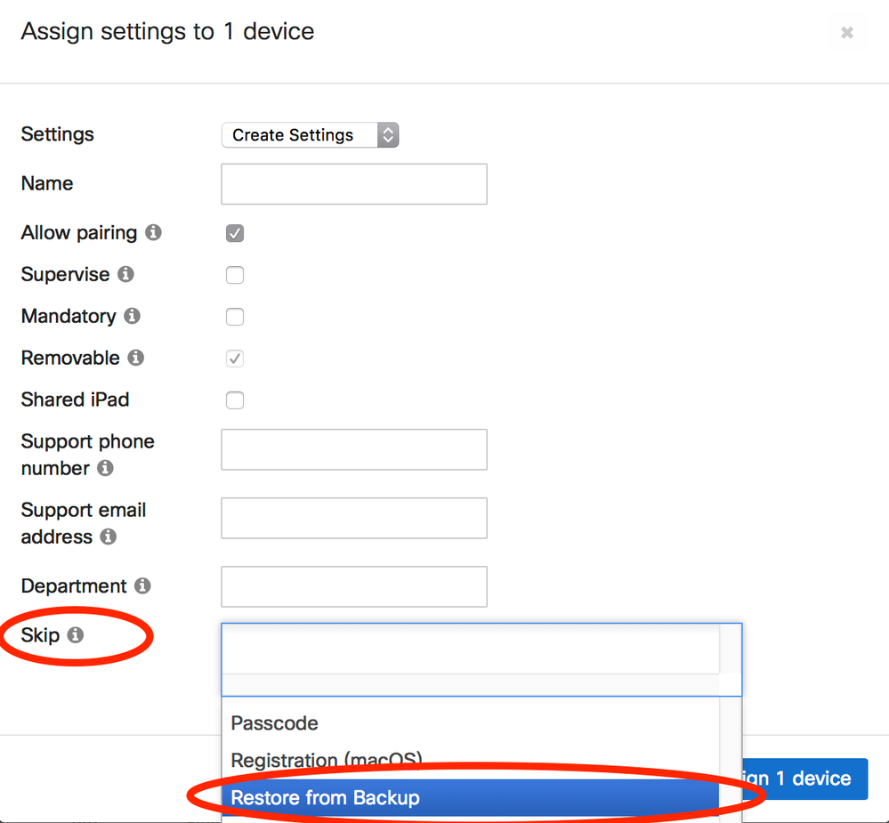This screenshot has width=889, height=823.
Task: Click info icon next to Department
Action: click(142, 586)
